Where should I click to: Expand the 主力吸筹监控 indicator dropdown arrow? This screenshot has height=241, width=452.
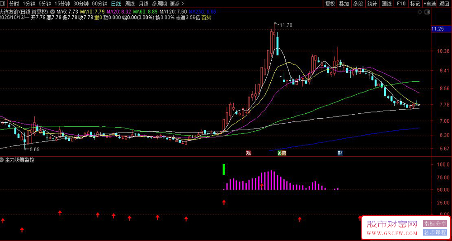[3, 160]
